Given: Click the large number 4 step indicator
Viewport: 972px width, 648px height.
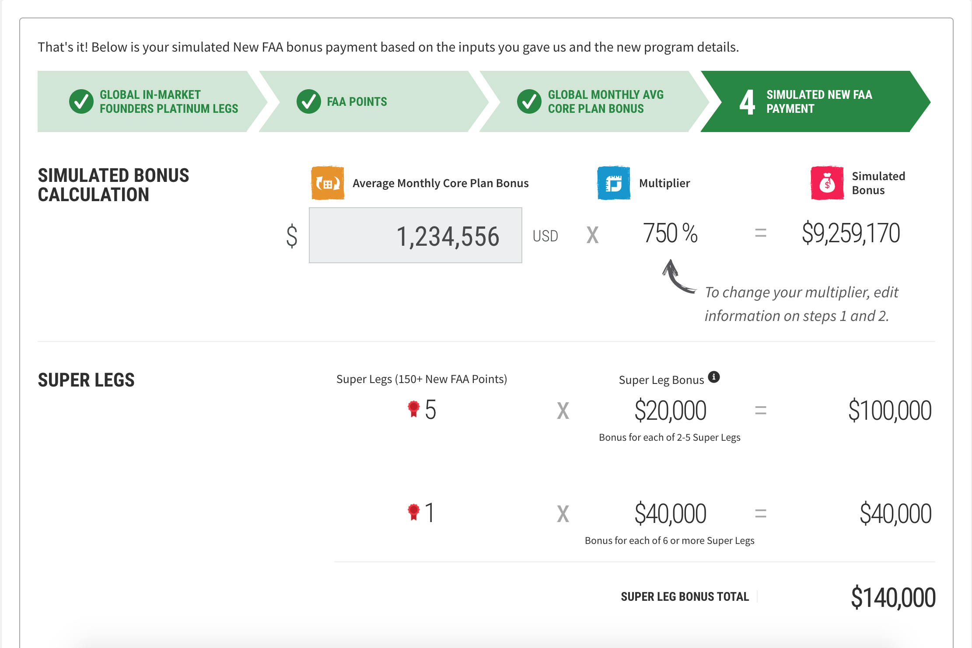Looking at the screenshot, I should [x=747, y=102].
